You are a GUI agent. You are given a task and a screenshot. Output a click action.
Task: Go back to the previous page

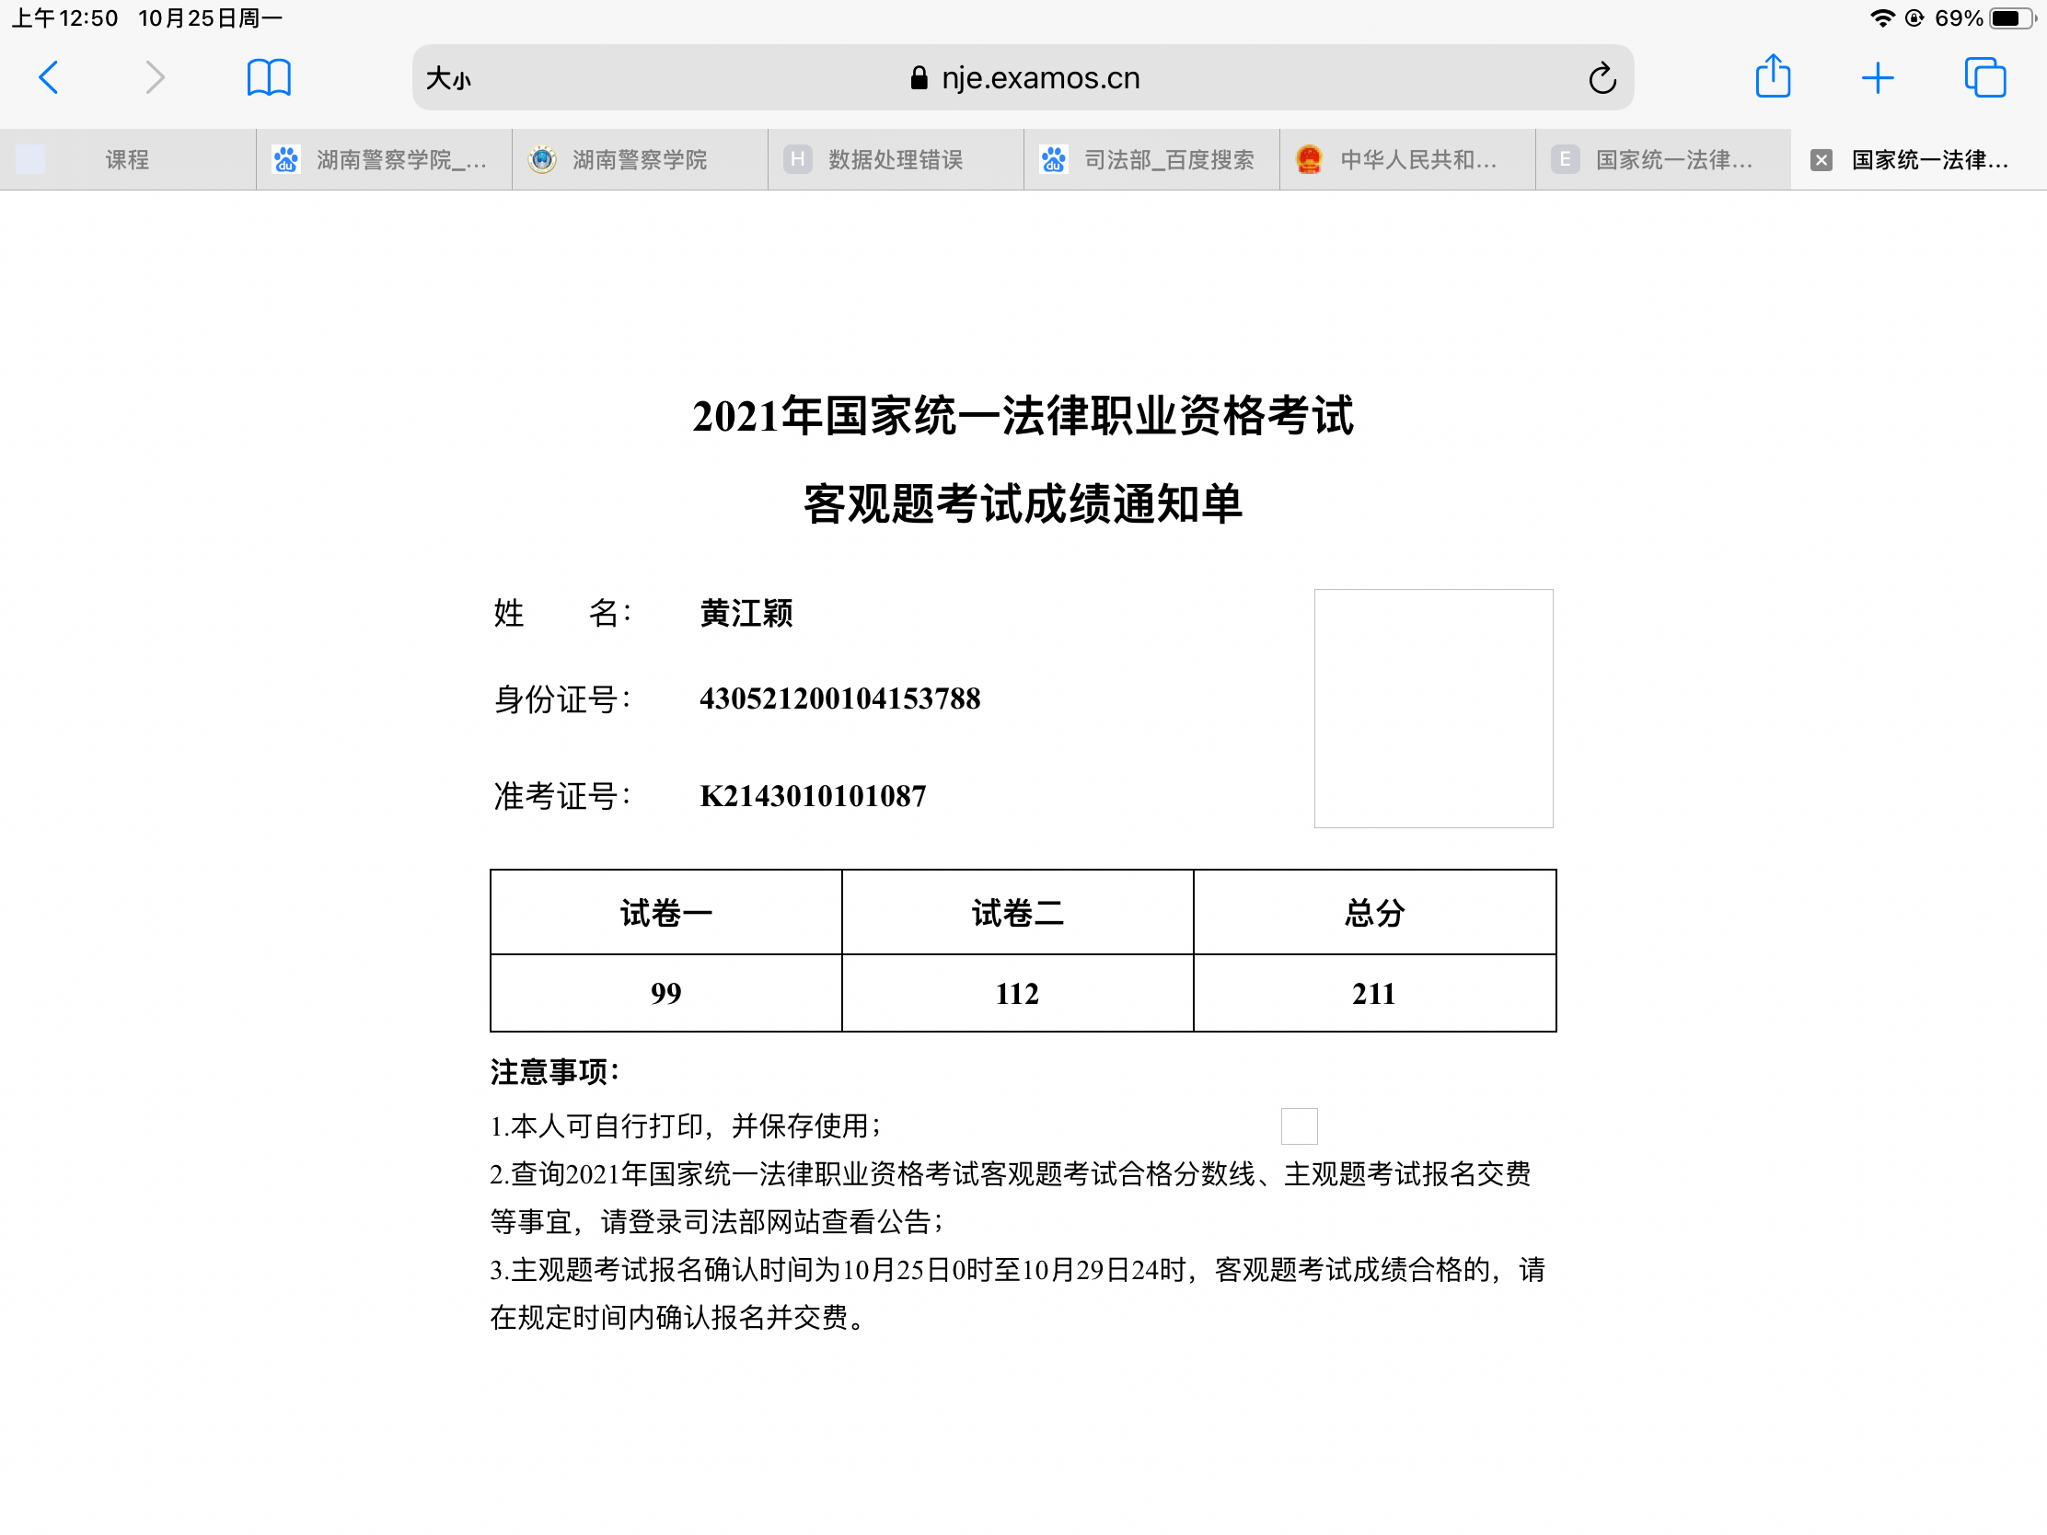49,77
